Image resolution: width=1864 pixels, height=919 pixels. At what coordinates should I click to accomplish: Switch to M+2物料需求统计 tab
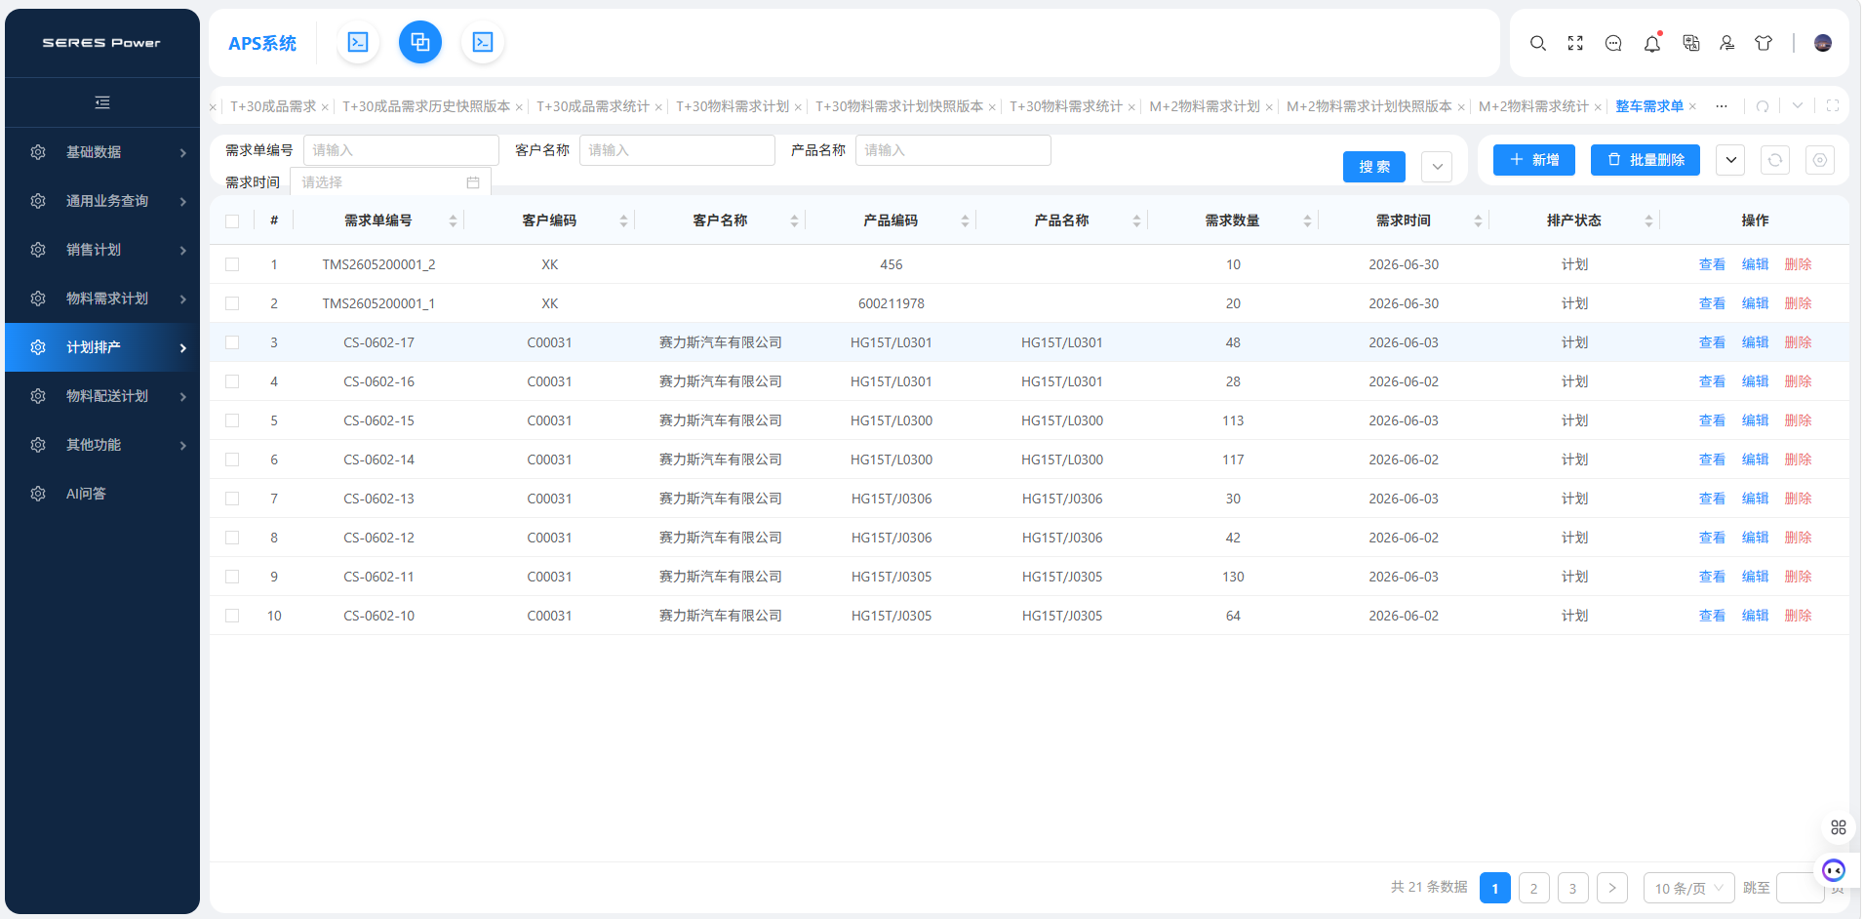(1533, 106)
